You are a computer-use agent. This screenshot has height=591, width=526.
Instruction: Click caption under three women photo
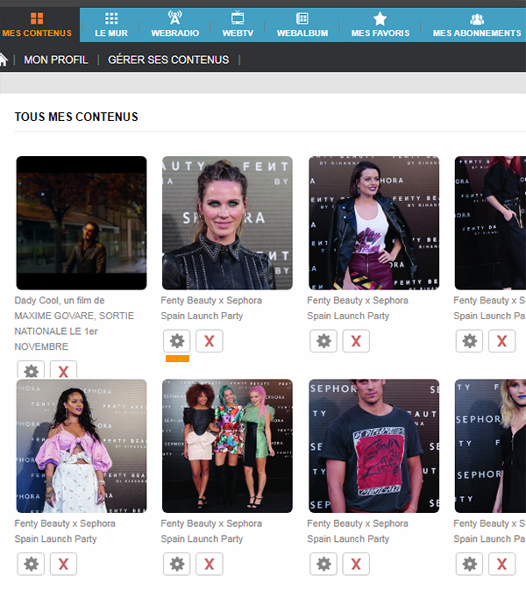(x=211, y=531)
